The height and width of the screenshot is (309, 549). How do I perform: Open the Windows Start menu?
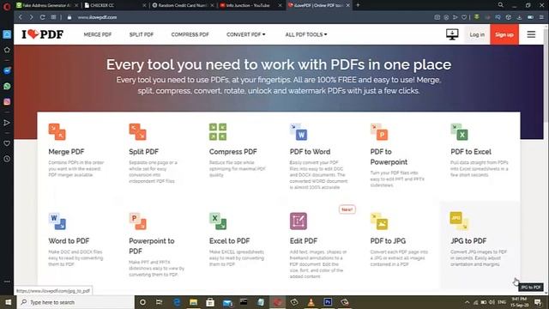point(8,302)
